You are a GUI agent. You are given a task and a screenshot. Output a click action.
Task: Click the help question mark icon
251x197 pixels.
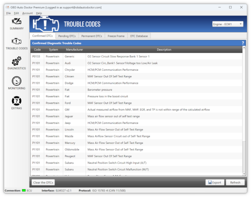(243, 43)
